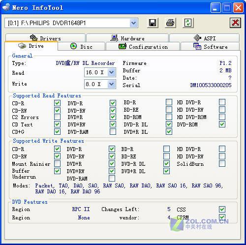Toggle CPRM checkbox in DVD Features
Viewport: 246px width, 245px height.
[222, 217]
